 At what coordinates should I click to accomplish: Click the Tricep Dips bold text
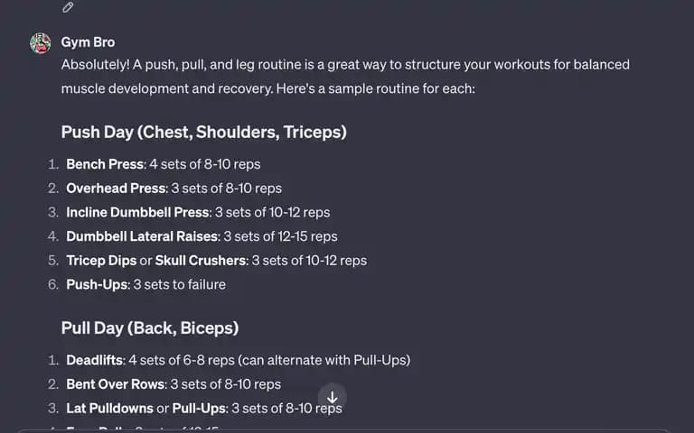pos(101,260)
